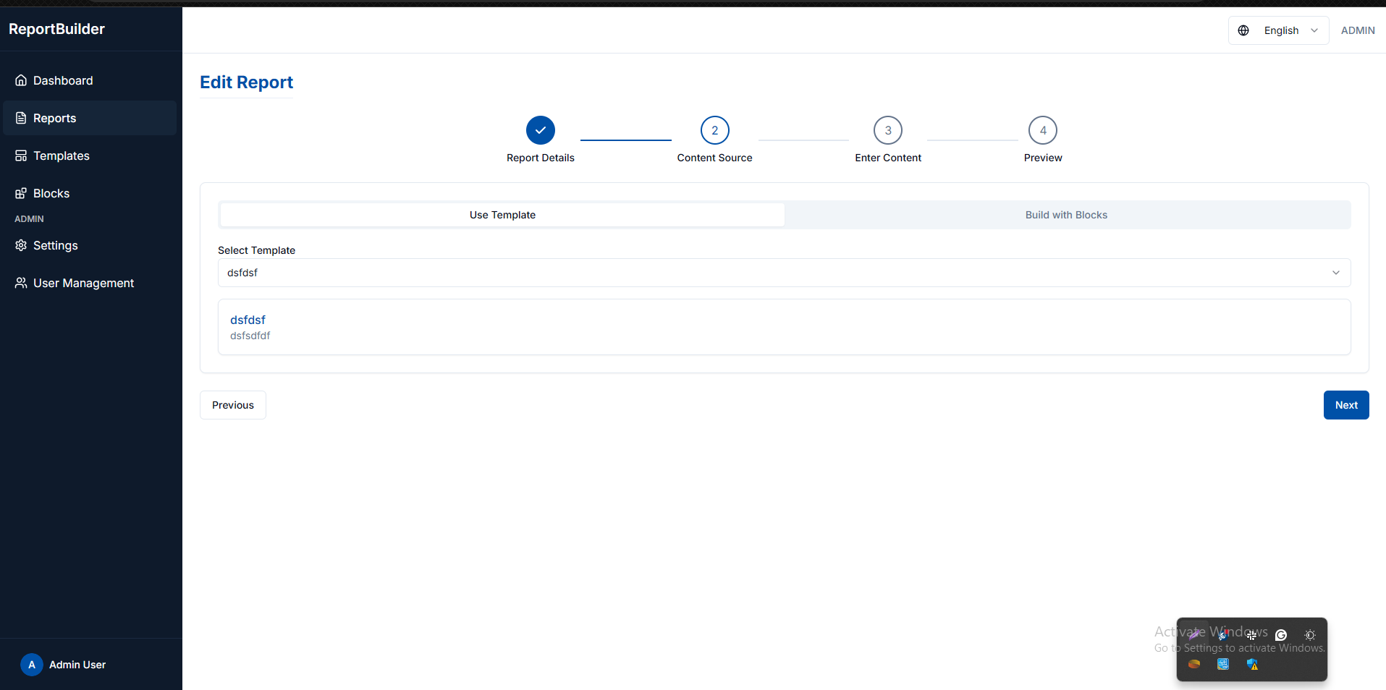Go to completed Report Details step
The width and height of the screenshot is (1386, 690).
[x=540, y=131]
